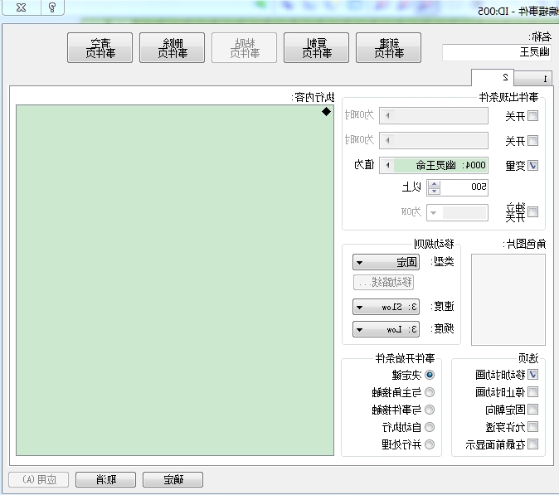
Task: Click 删除事件页 button
Action: (x=173, y=48)
